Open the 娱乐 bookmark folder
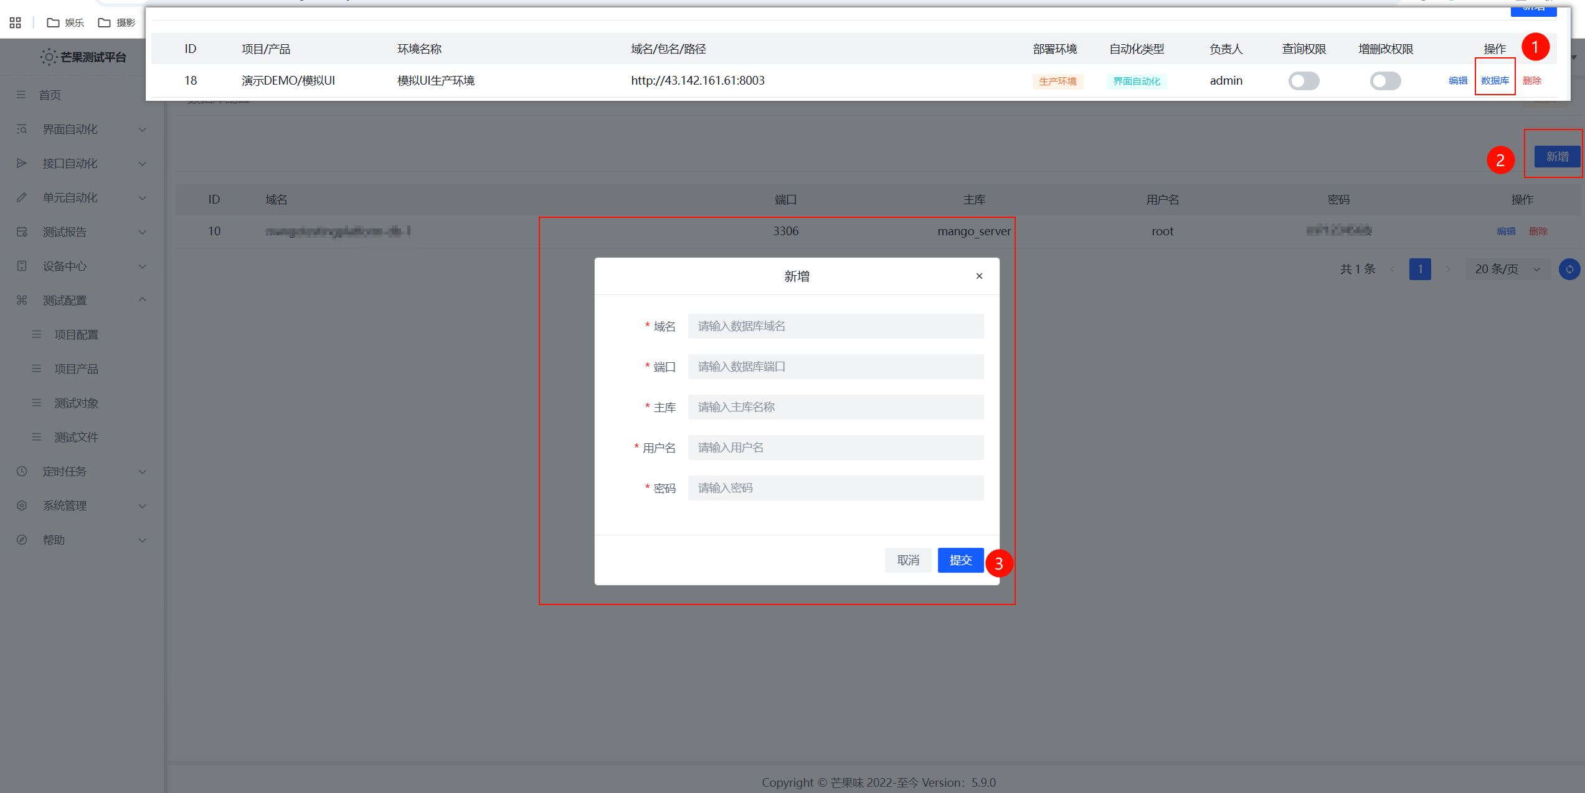Image resolution: width=1585 pixels, height=793 pixels. point(65,23)
